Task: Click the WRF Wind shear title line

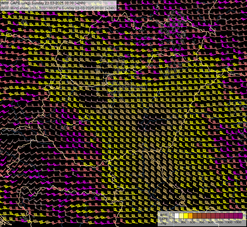Action: [58, 8]
